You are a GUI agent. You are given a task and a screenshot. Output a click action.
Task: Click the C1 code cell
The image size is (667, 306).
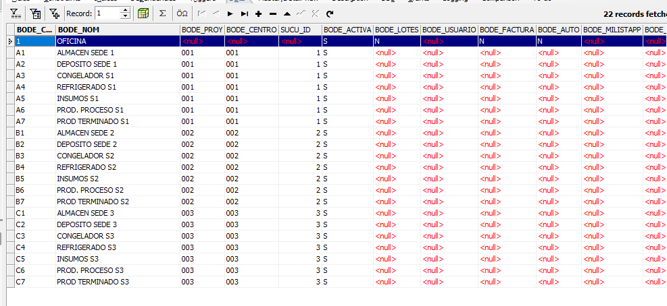(x=35, y=213)
